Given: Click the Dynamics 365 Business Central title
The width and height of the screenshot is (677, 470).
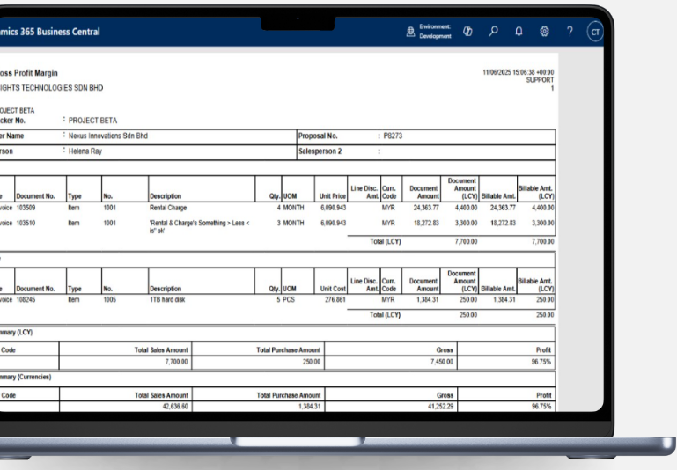Looking at the screenshot, I should coord(50,32).
